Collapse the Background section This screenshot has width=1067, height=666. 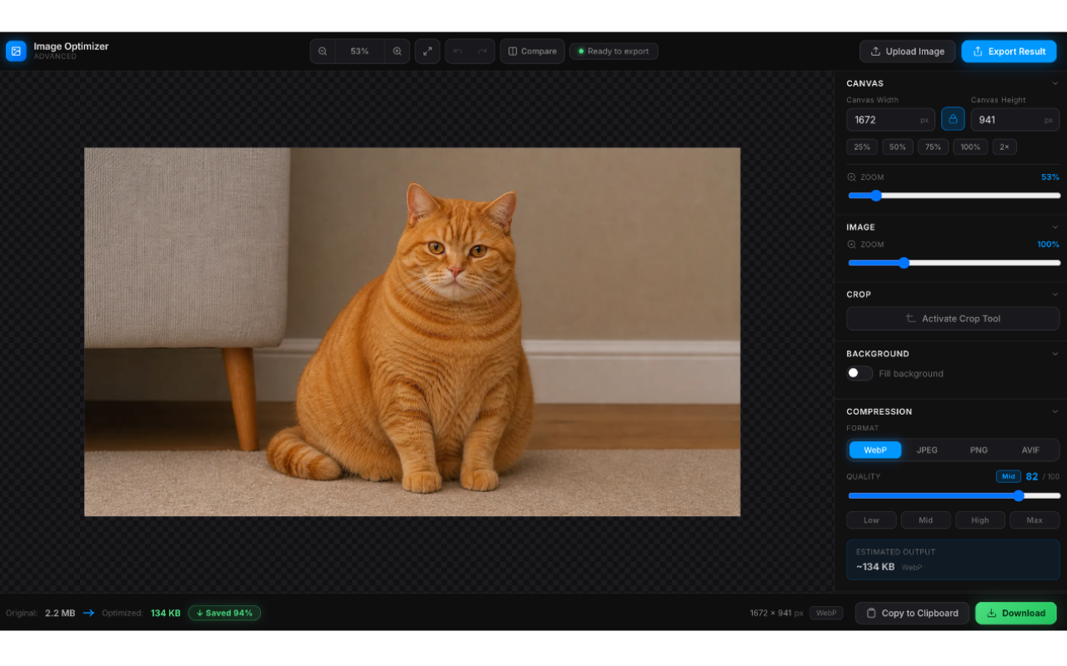coord(1054,354)
